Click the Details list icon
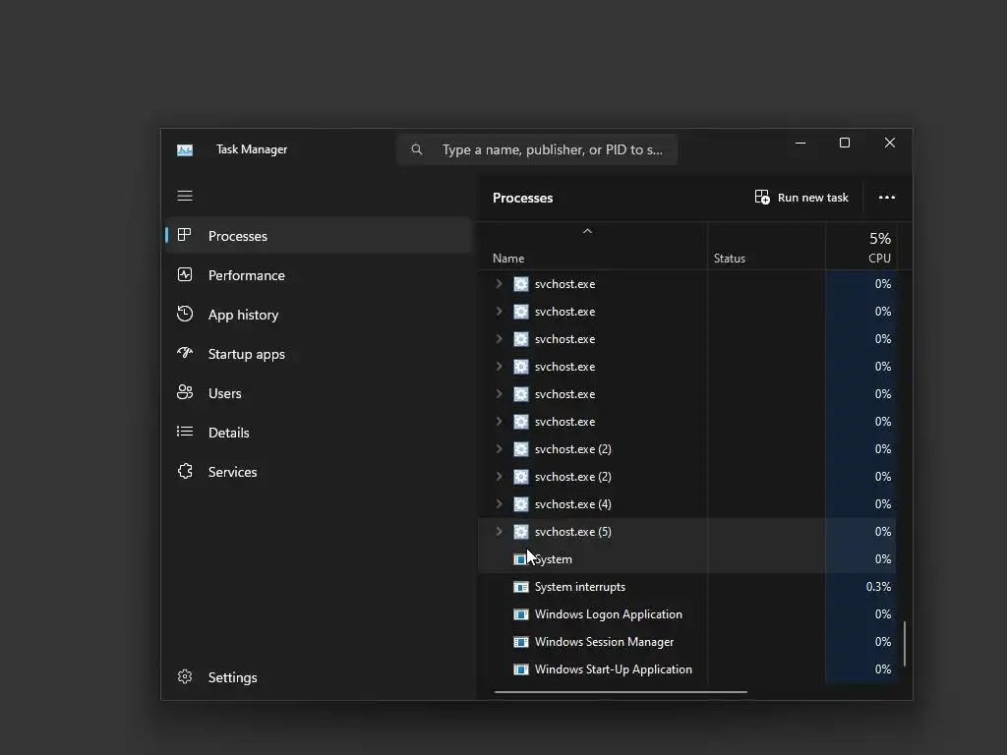Image resolution: width=1007 pixels, height=755 pixels. point(185,433)
